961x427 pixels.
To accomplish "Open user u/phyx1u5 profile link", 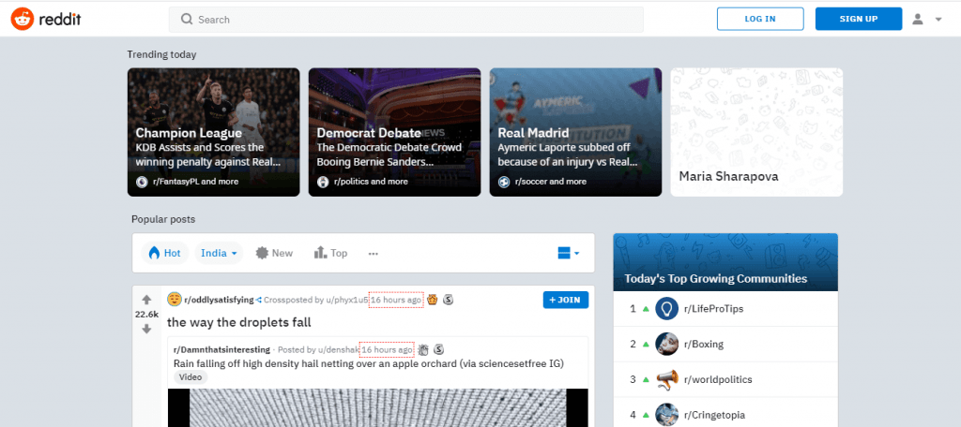I will point(345,300).
